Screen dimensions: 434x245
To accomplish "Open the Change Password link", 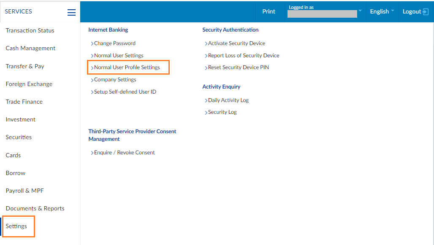I will pos(114,43).
